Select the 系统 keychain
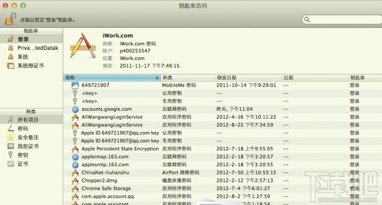 coord(32,57)
